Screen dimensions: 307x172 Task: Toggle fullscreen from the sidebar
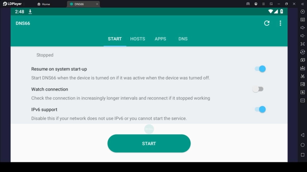pos(303,44)
